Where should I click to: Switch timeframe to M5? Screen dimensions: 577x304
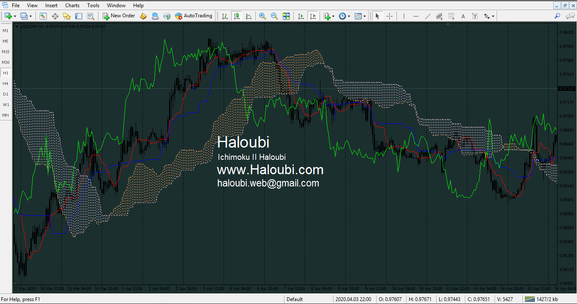[x=5, y=41]
